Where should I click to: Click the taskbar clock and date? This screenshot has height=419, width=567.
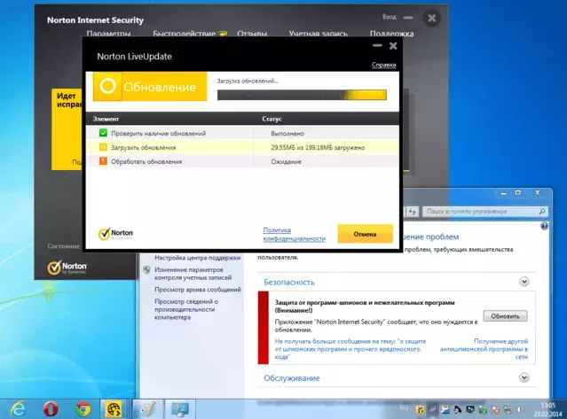(548, 409)
